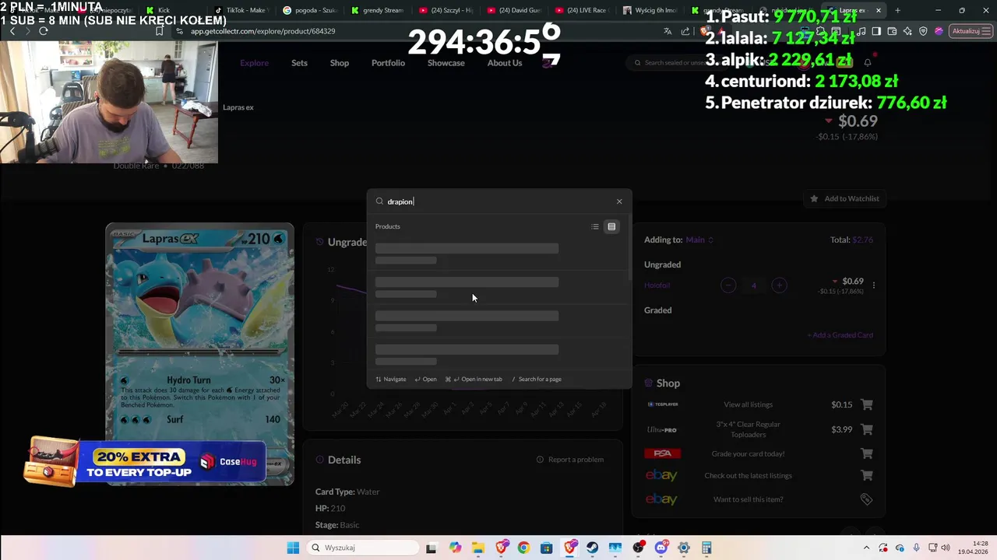Click the cart icon for PSA grading row
The height and width of the screenshot is (560, 997).
tap(867, 453)
